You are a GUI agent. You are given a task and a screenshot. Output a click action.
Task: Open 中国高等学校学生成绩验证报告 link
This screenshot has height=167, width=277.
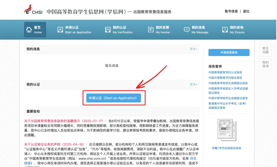[x=228, y=83]
